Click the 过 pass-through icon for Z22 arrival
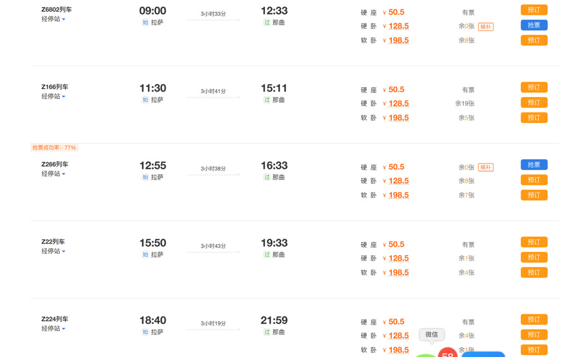Screen dimensions: 562x357 click(267, 254)
